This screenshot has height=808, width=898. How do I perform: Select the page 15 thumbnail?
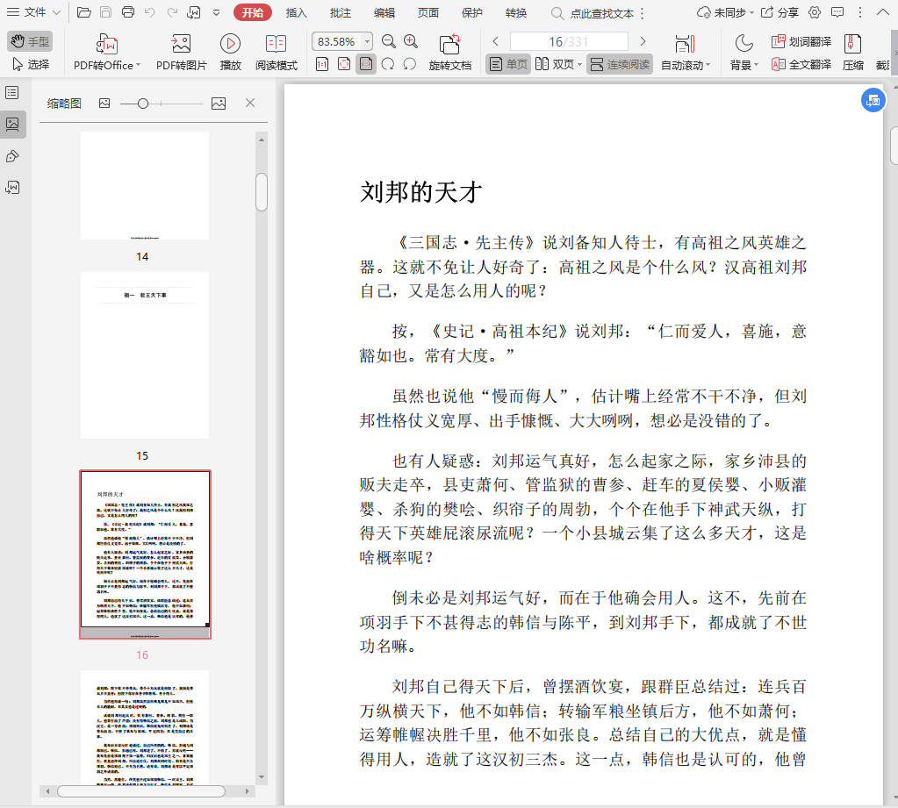coord(145,355)
